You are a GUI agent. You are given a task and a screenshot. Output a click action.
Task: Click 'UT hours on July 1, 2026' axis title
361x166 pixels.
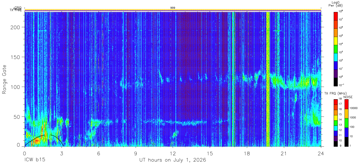(173, 160)
